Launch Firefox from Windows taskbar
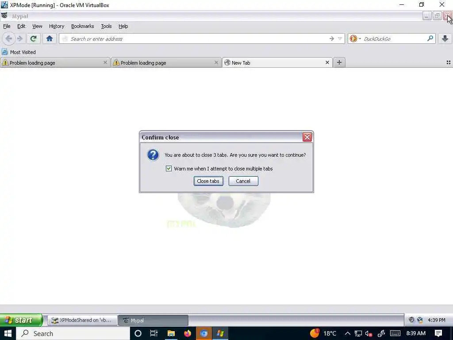453x340 pixels. click(x=188, y=333)
